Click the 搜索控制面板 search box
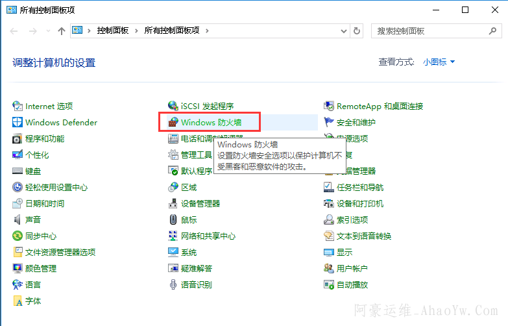 tap(437, 31)
